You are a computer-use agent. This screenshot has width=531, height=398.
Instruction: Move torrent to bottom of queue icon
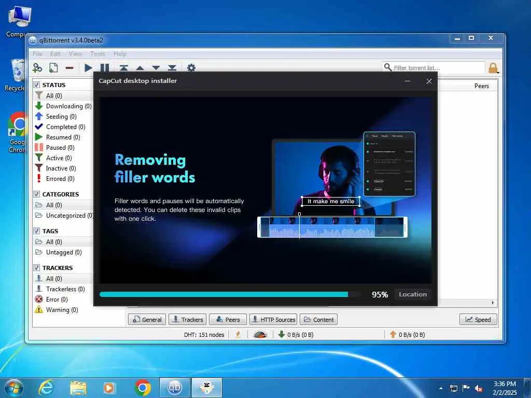click(x=172, y=68)
